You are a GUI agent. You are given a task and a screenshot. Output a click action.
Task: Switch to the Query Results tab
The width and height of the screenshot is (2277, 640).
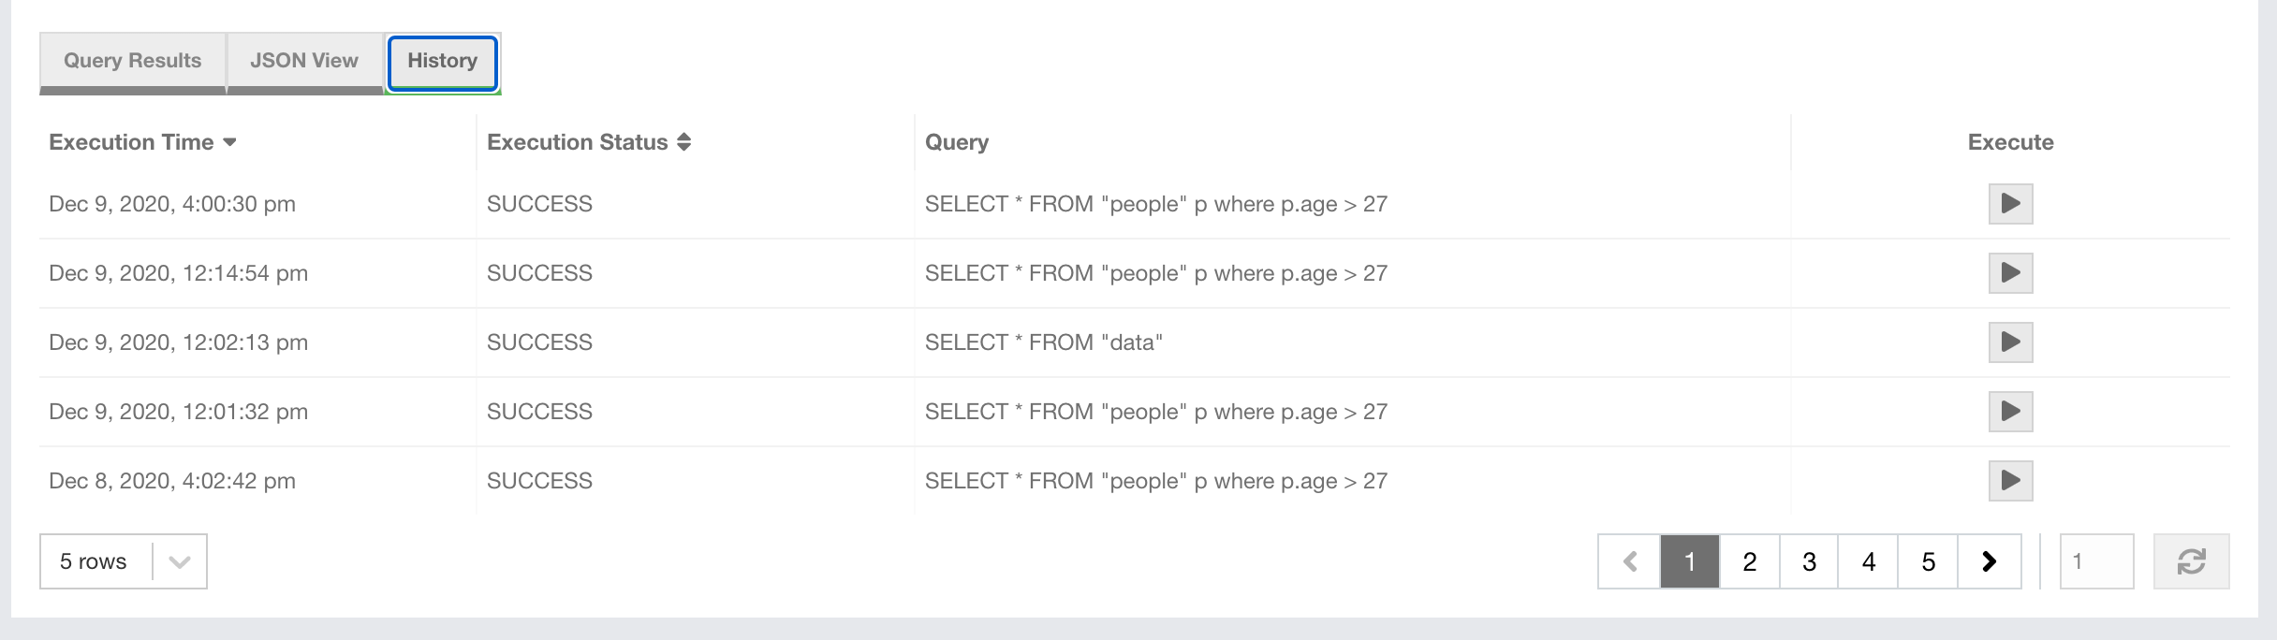(132, 61)
